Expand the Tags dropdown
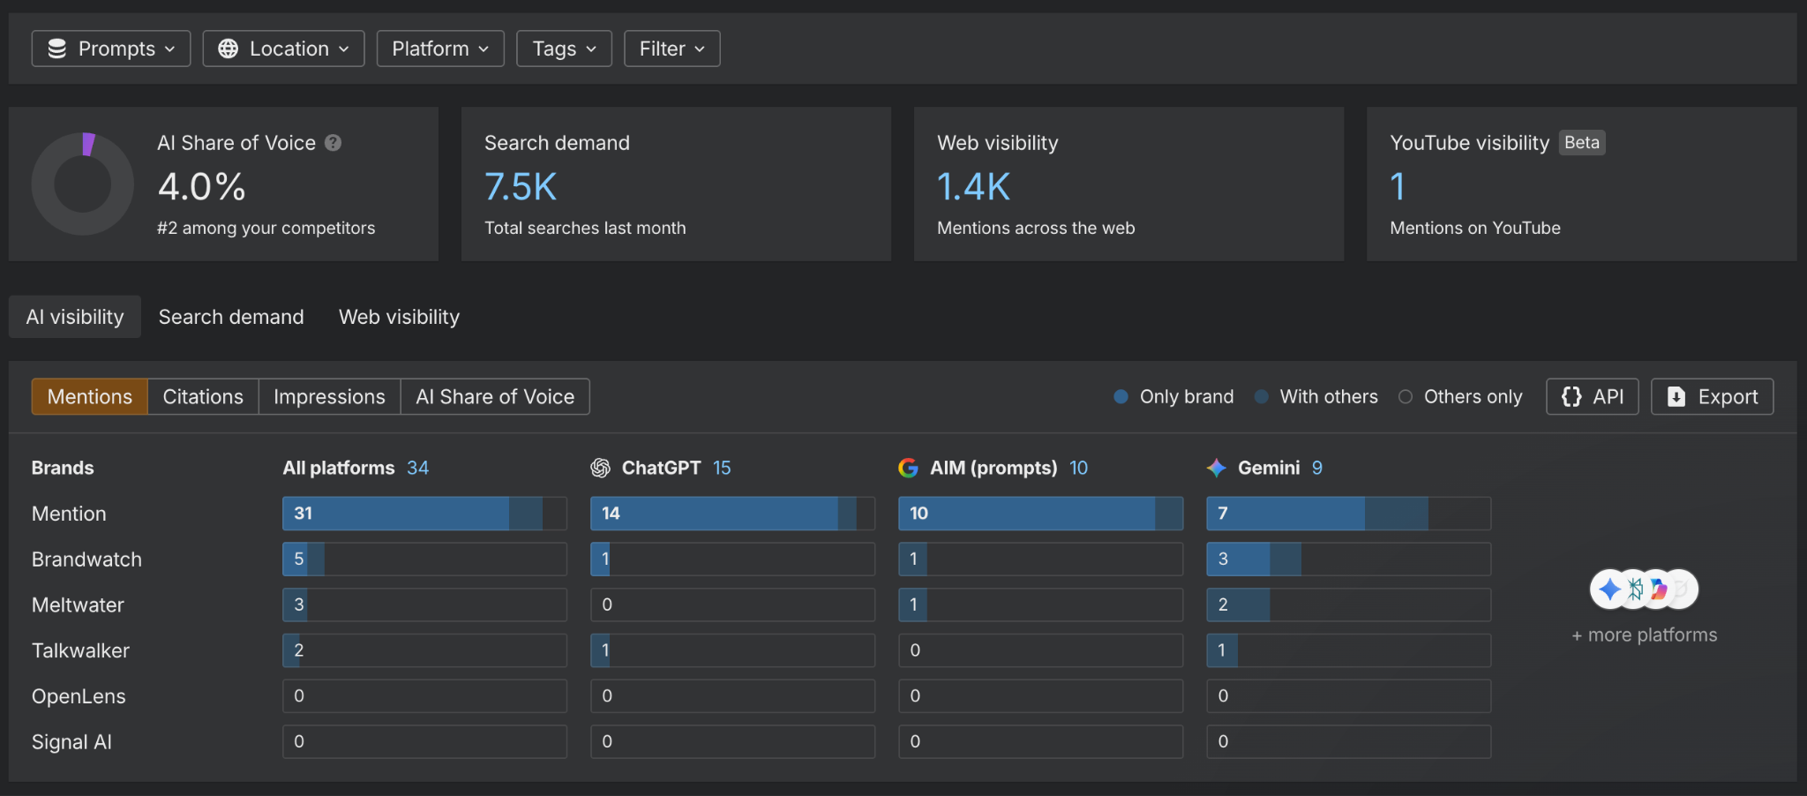Image resolution: width=1807 pixels, height=796 pixels. pos(564,49)
